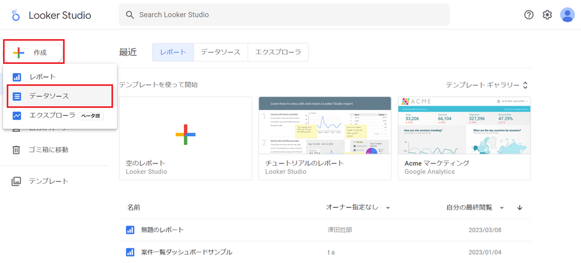Click the 作成 button

coord(34,53)
